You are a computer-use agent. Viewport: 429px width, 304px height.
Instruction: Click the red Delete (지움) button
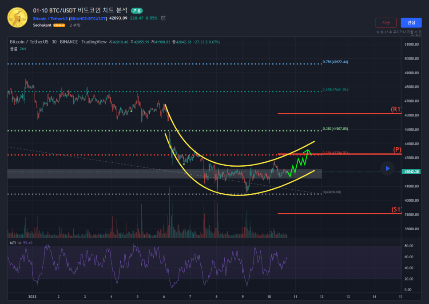point(386,23)
